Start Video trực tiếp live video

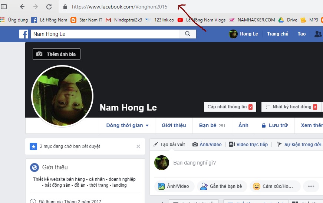coord(248,145)
